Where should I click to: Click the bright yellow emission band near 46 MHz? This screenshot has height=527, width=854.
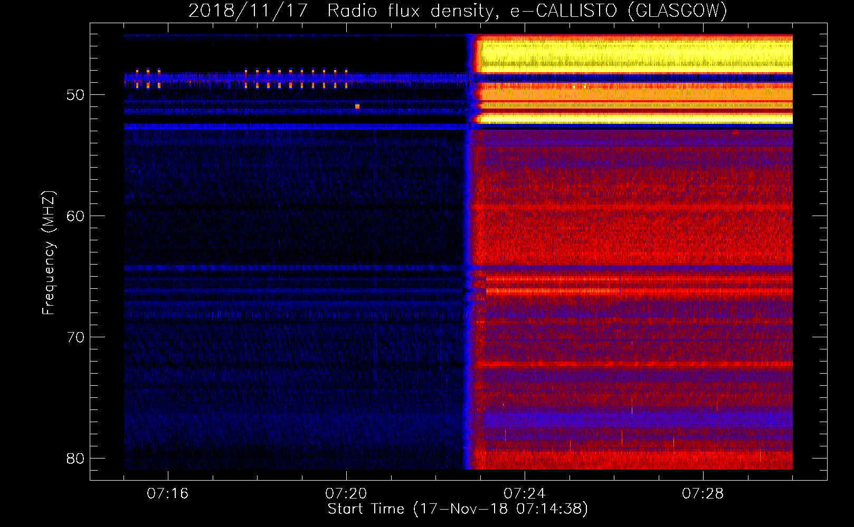(636, 56)
